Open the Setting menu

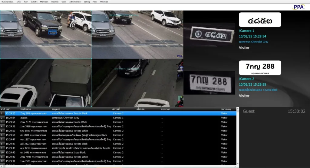point(87,2)
